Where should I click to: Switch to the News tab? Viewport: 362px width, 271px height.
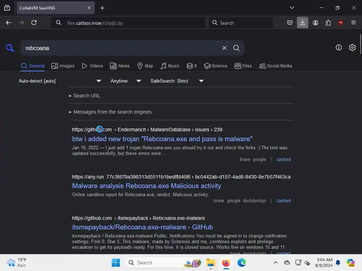click(x=119, y=66)
